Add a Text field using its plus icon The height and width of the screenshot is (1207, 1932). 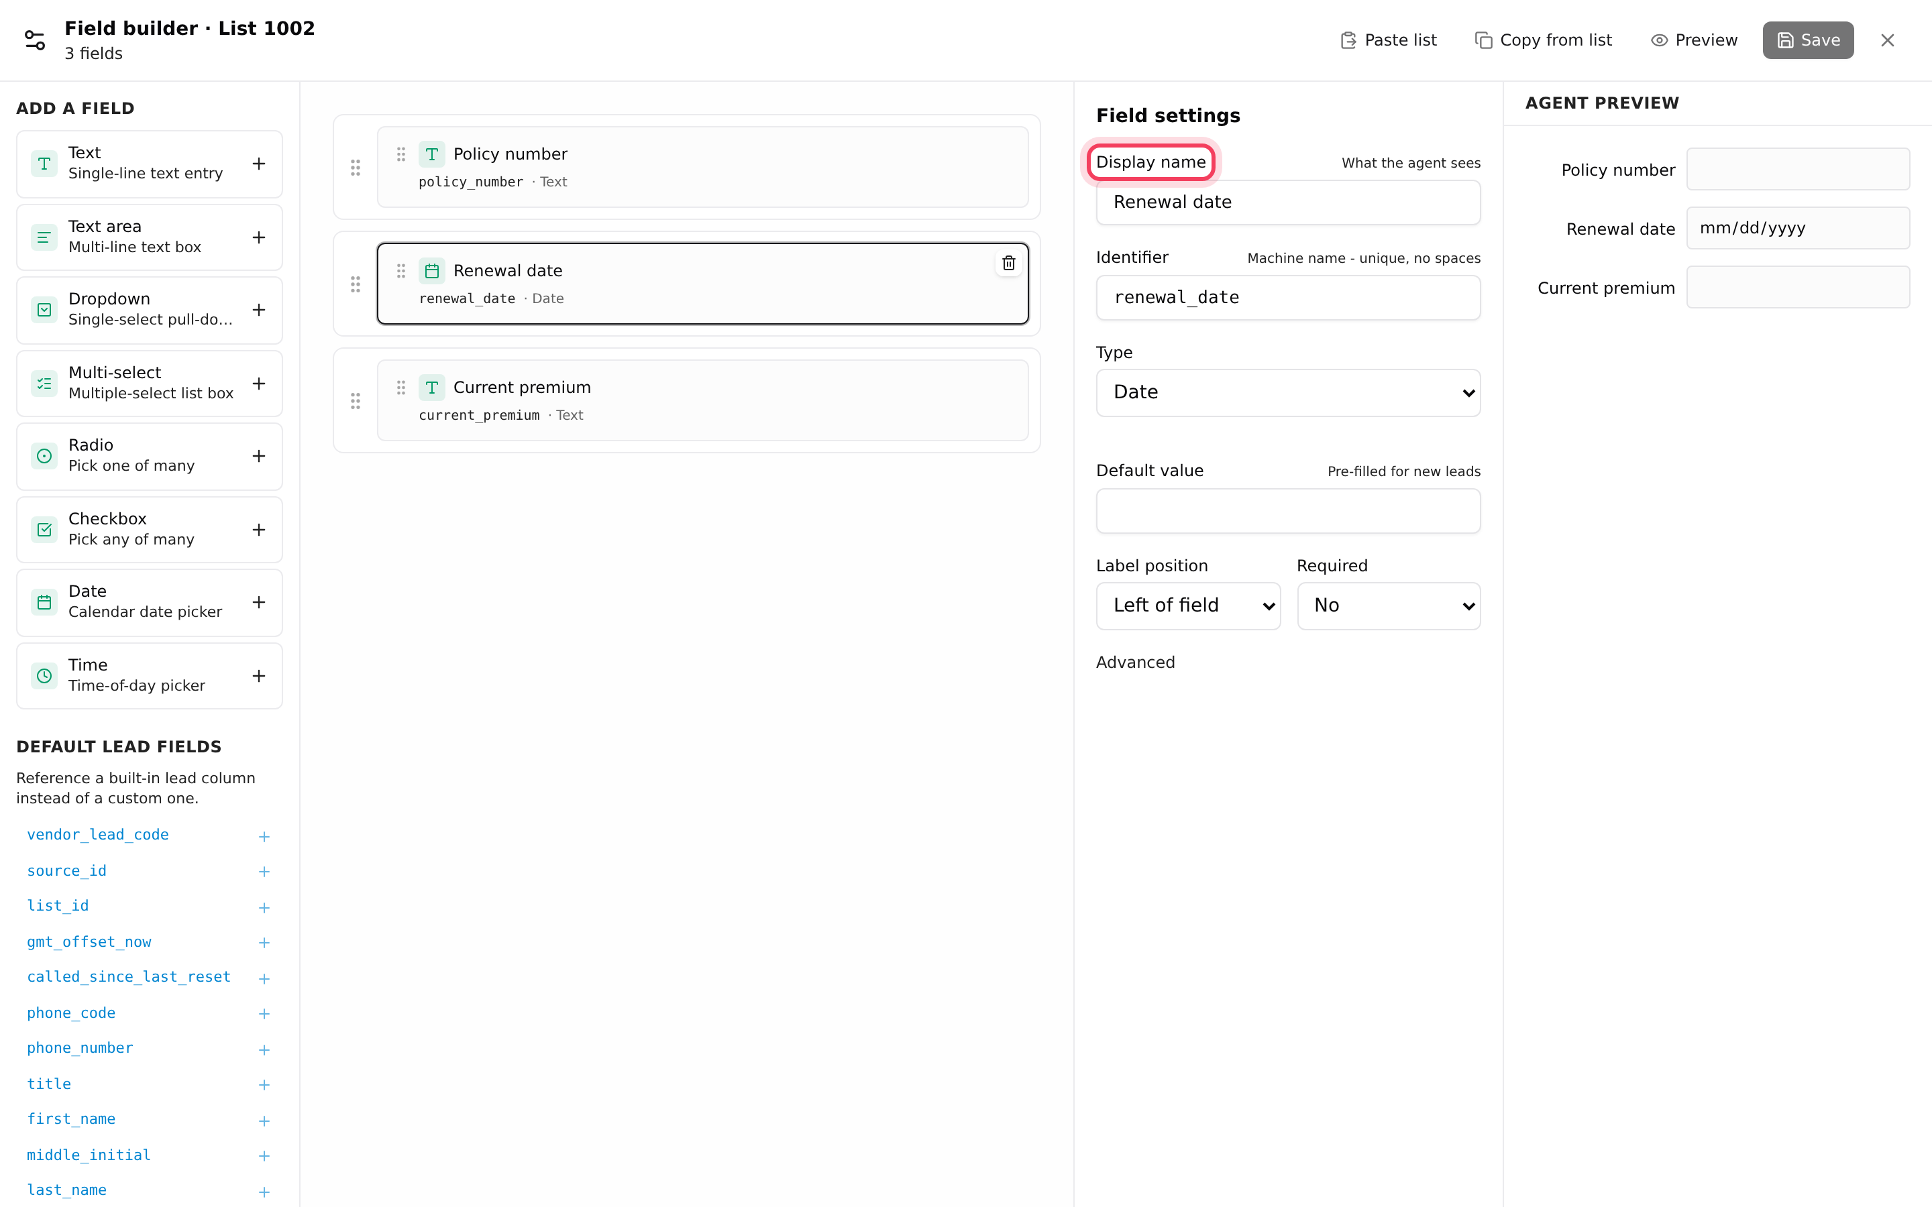click(259, 164)
